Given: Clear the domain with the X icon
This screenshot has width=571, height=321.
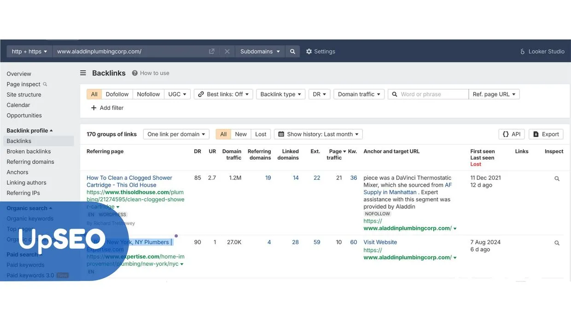Looking at the screenshot, I should 227,51.
